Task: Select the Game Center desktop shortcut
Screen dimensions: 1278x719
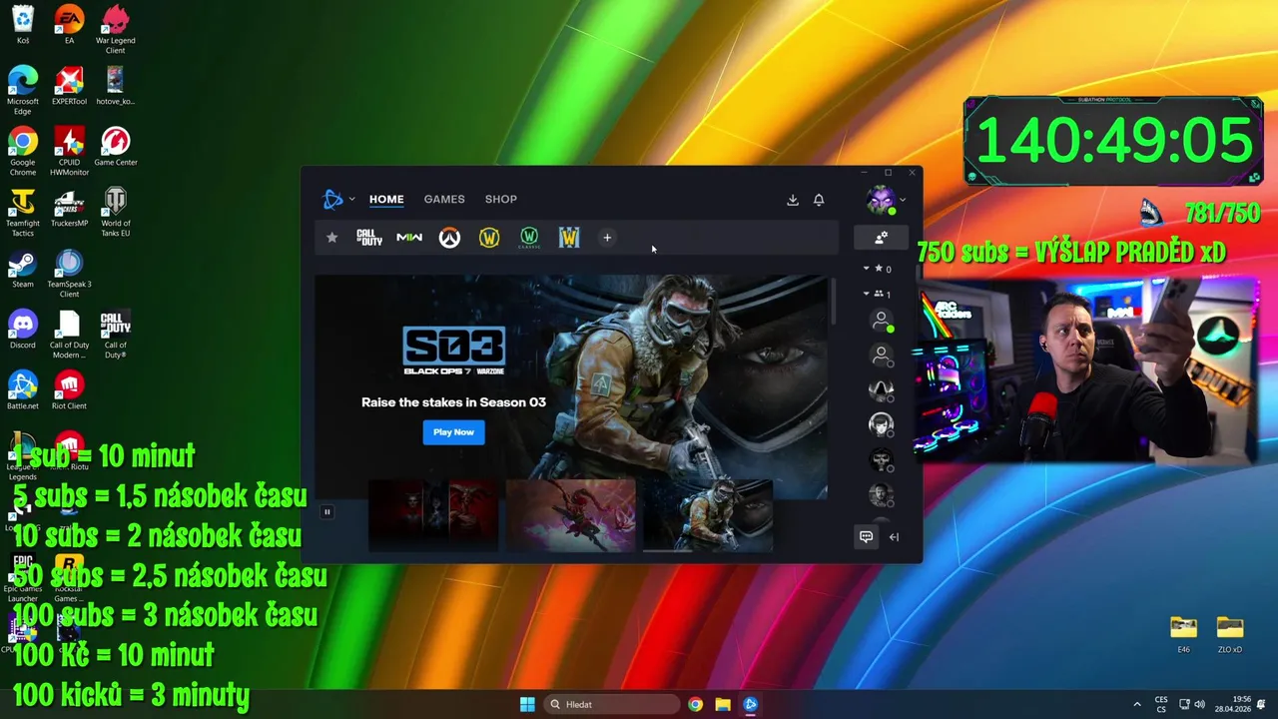Action: click(x=116, y=147)
